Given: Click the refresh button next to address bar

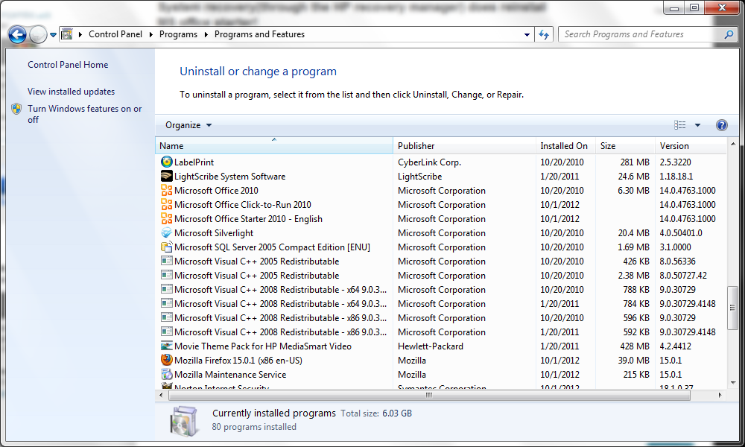Looking at the screenshot, I should [x=544, y=34].
